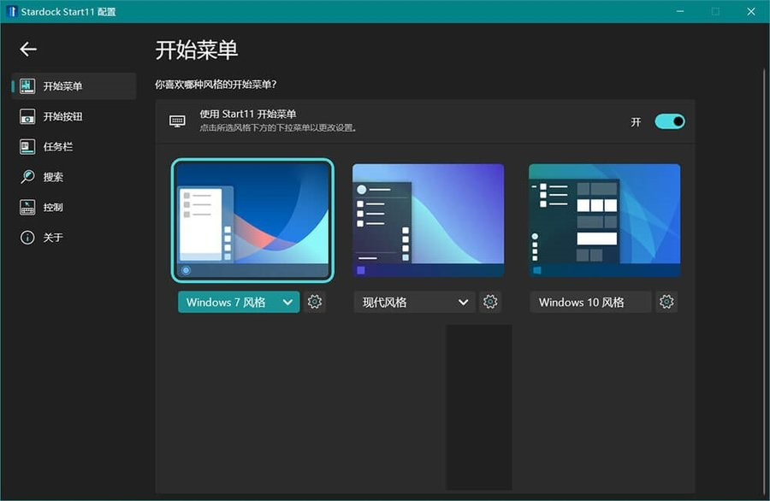Click the Windows 10 风格 button
The width and height of the screenshot is (770, 501).
tap(590, 303)
